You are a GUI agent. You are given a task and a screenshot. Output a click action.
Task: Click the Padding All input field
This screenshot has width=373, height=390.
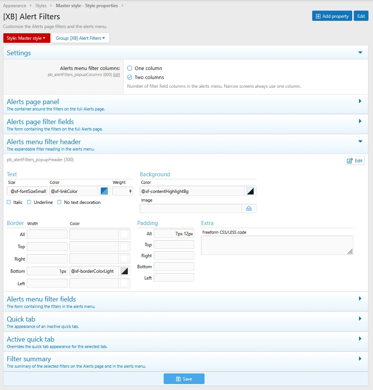tap(174, 233)
